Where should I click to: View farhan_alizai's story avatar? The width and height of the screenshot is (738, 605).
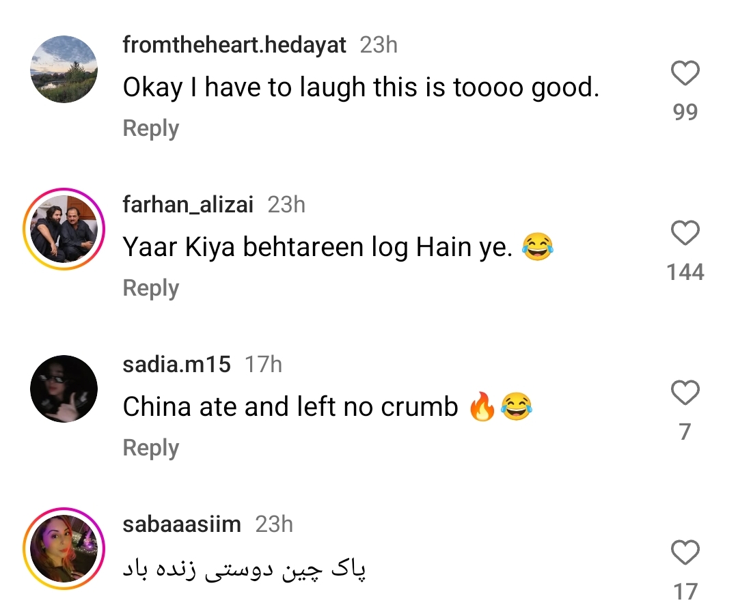point(64,229)
